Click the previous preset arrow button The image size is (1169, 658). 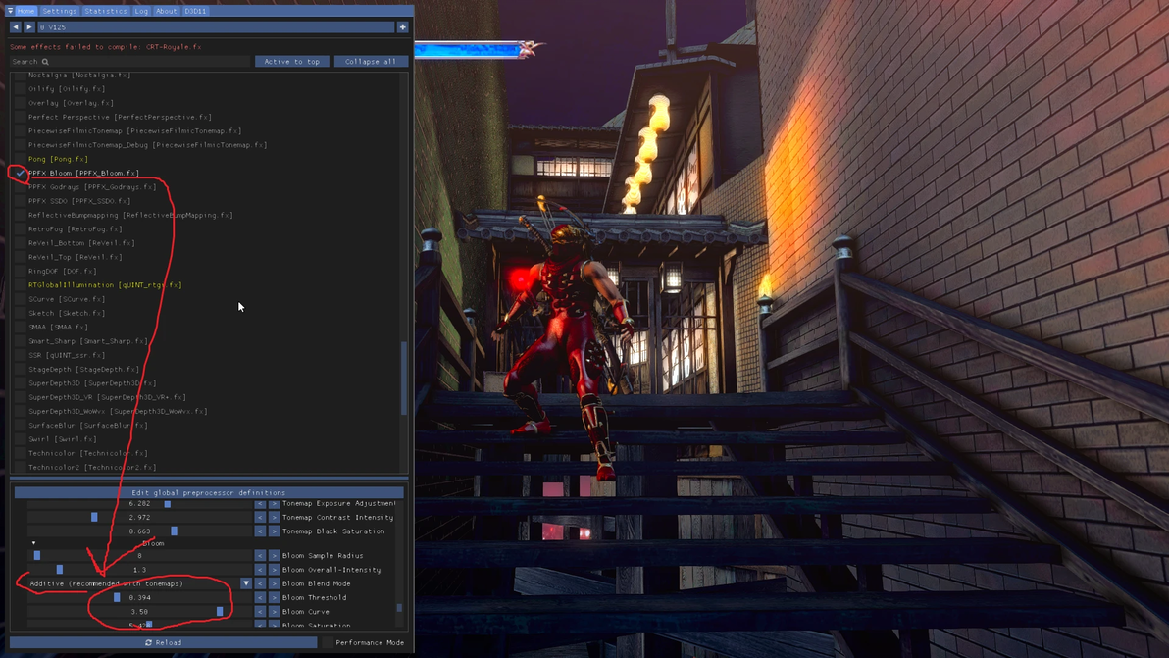[15, 26]
